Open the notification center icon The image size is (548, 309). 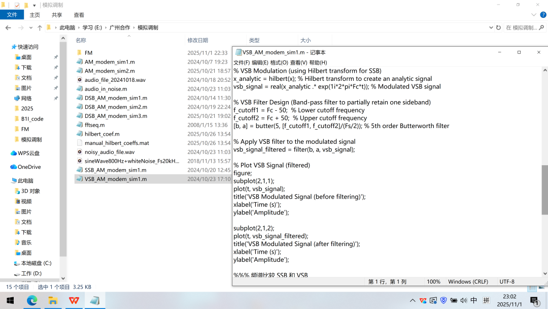(x=534, y=301)
